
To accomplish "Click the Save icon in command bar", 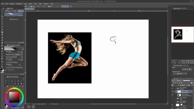I will click(34, 6).
